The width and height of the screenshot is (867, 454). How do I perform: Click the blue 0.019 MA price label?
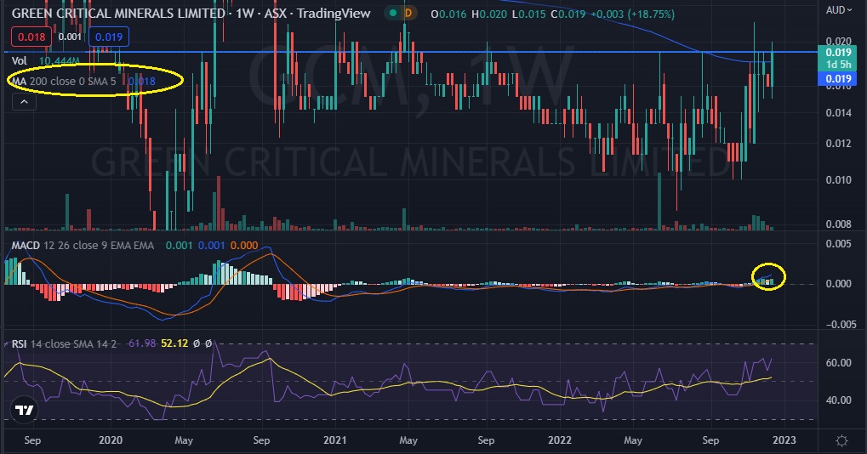click(838, 78)
